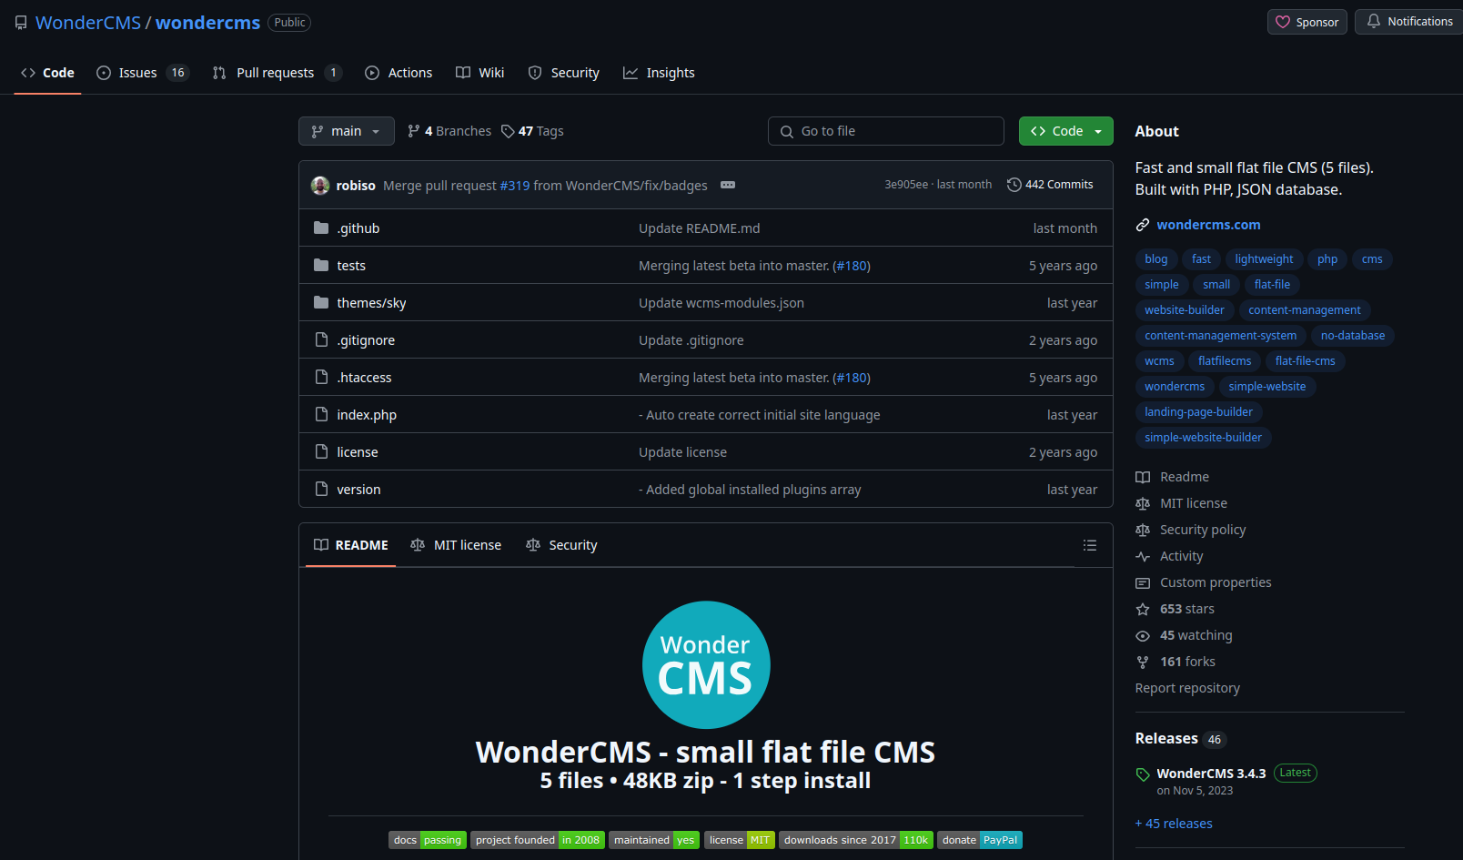The width and height of the screenshot is (1463, 860).
Task: Open the Issues tab
Action: [x=143, y=73]
